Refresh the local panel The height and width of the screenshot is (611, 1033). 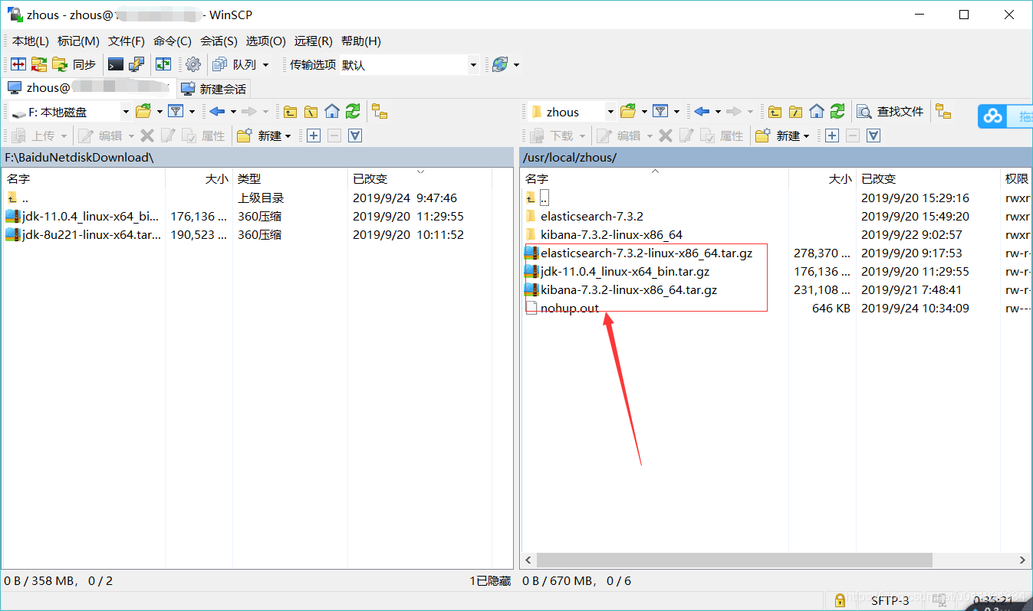(353, 112)
